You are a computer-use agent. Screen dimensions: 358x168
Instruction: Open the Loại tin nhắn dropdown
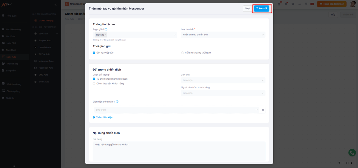(x=223, y=35)
